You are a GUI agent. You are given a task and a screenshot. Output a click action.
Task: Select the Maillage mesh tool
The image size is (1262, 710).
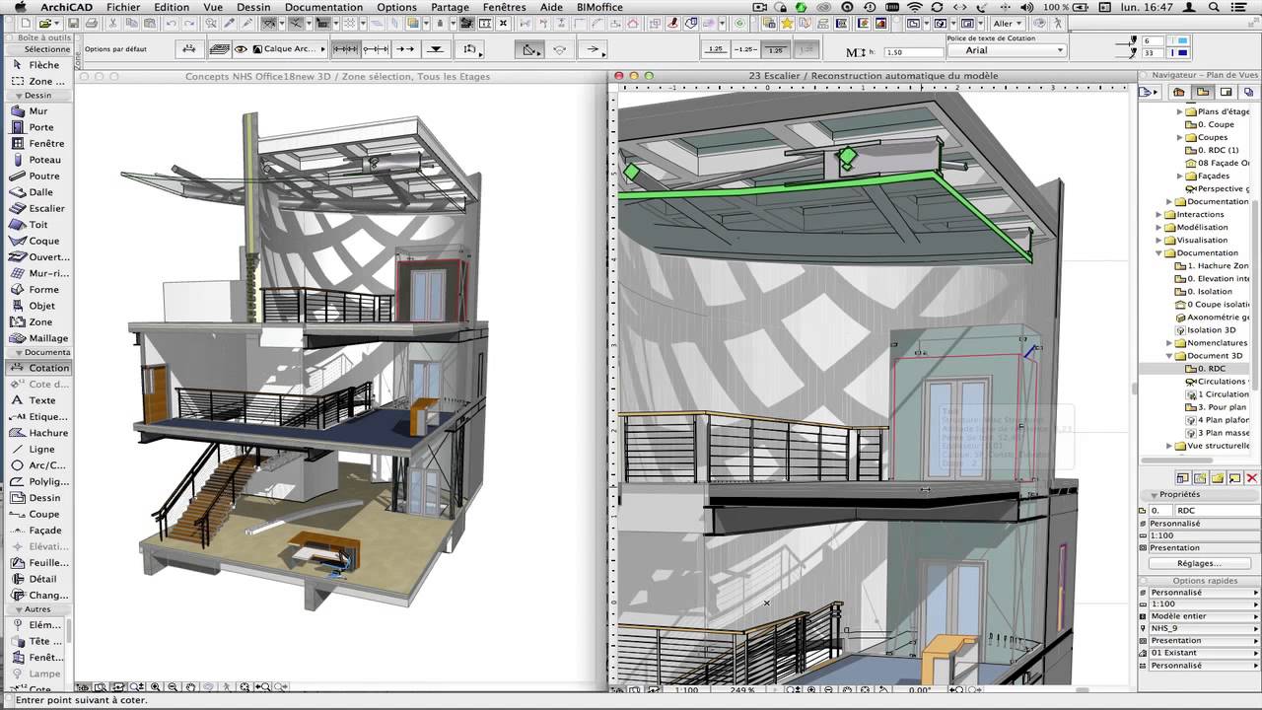[36, 338]
